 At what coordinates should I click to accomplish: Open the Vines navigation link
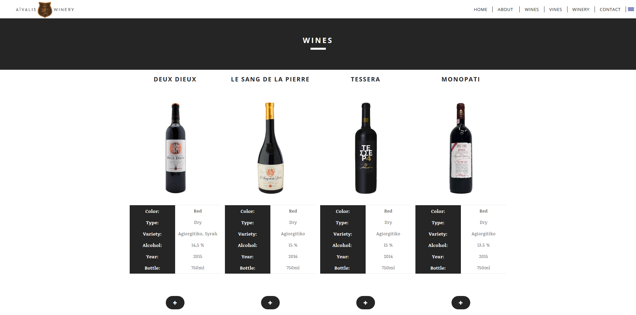tap(555, 9)
